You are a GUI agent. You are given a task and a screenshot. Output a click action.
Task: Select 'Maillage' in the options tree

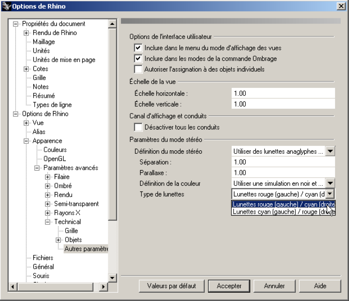[x=44, y=42]
